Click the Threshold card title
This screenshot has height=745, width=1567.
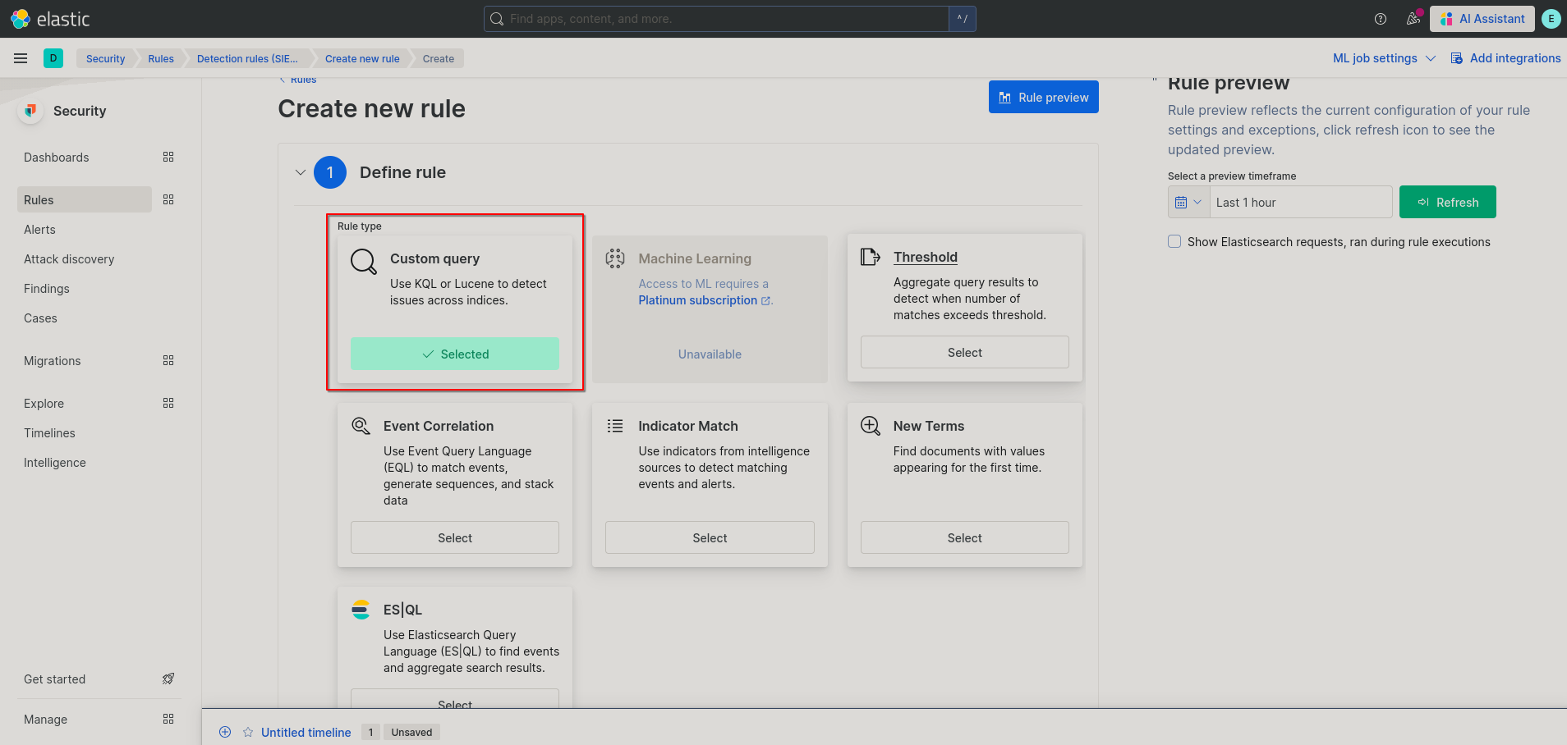click(x=925, y=257)
